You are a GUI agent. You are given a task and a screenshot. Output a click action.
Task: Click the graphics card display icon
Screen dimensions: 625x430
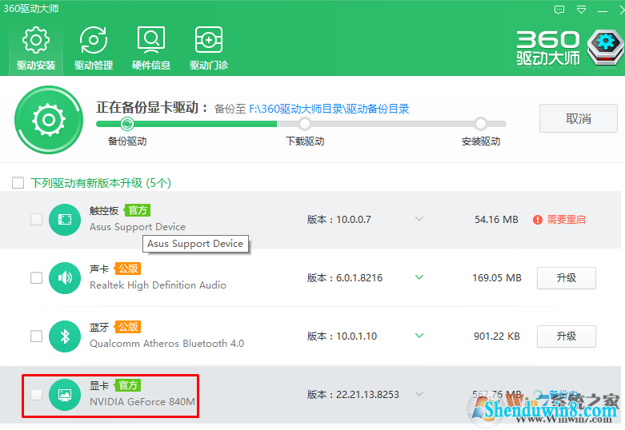[x=65, y=395]
